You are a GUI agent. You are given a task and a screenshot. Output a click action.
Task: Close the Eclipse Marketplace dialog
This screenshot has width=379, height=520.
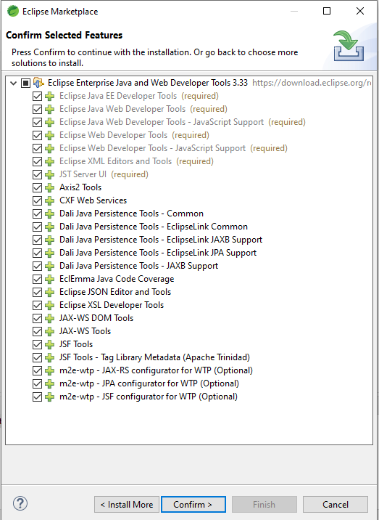[360, 11]
